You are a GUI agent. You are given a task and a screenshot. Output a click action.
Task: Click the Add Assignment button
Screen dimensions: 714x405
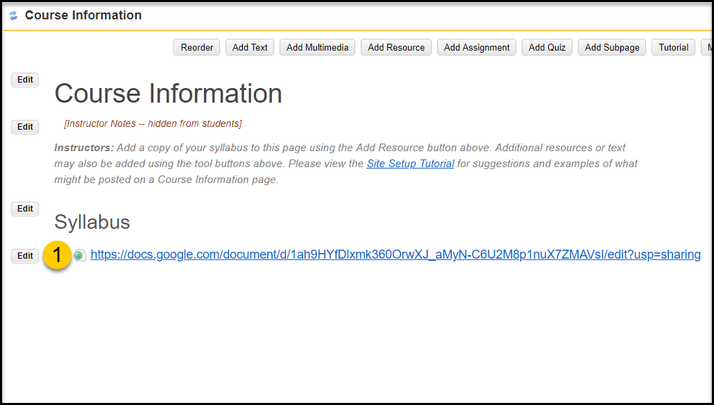click(477, 47)
